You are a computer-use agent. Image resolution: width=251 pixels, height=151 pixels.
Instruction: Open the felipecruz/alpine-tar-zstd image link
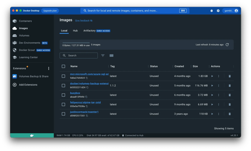(x=85, y=102)
